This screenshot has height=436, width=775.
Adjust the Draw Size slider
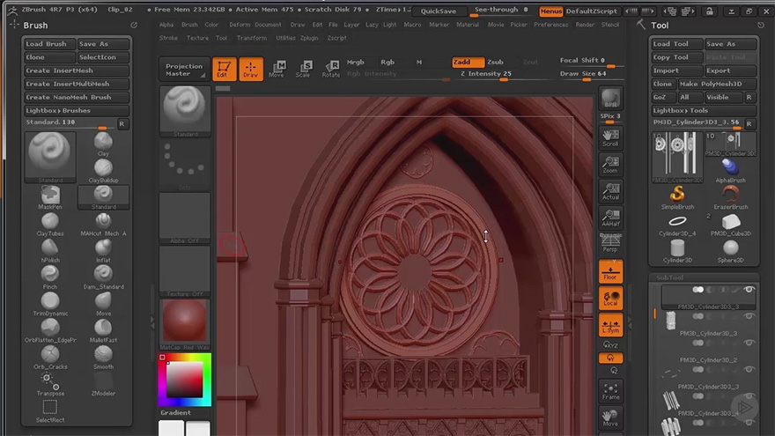coord(590,75)
